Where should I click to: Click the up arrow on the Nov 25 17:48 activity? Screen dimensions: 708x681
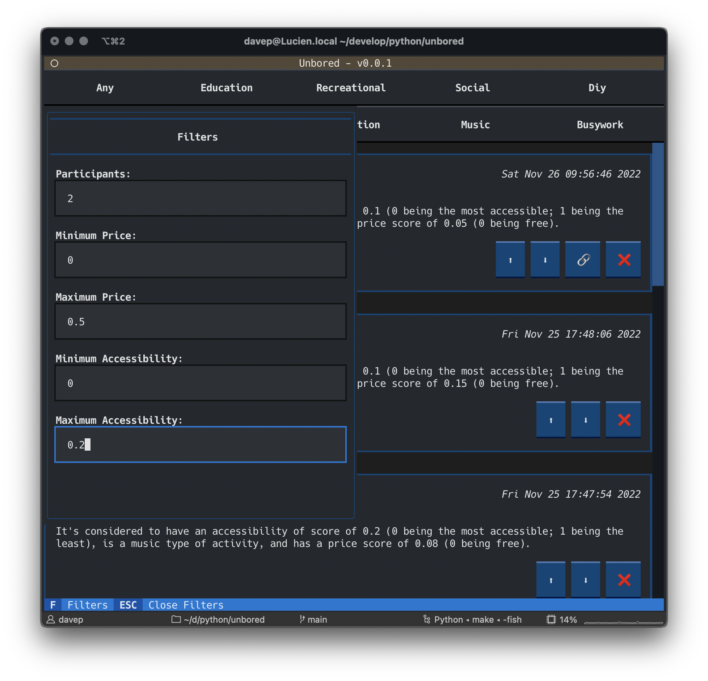[x=551, y=419]
